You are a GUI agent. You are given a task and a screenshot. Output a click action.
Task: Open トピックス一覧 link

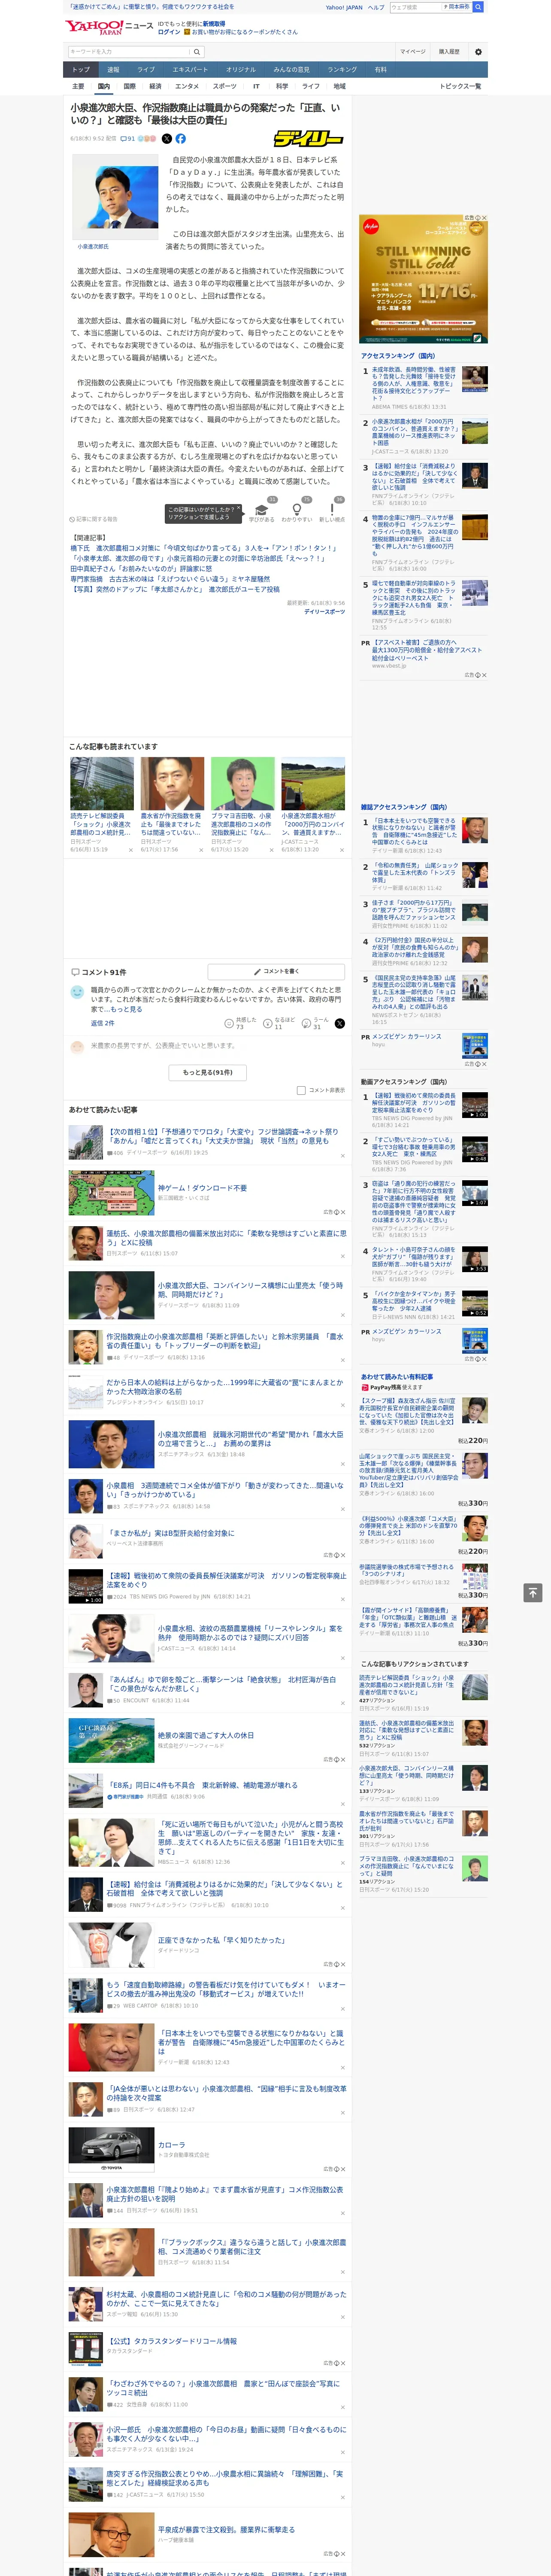[460, 86]
